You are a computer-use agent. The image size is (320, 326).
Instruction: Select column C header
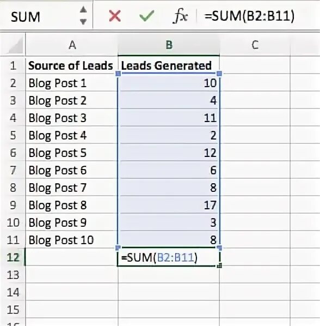coord(255,45)
